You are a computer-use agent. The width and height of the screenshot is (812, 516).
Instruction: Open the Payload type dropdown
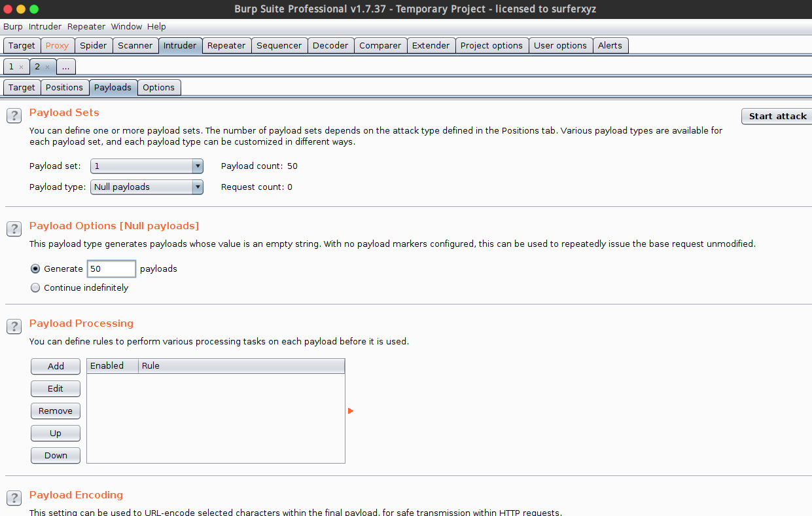(x=147, y=187)
